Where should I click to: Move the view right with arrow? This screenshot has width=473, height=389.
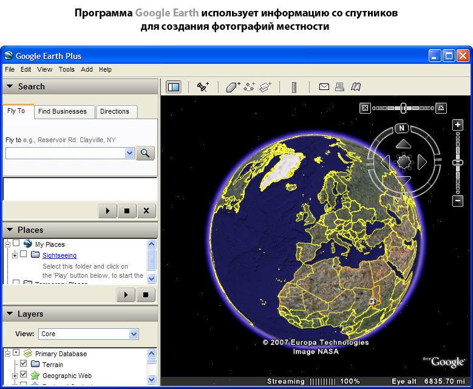pyautogui.click(x=423, y=162)
